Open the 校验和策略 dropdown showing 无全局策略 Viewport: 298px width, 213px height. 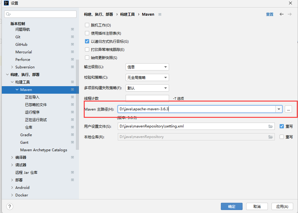coord(147,77)
